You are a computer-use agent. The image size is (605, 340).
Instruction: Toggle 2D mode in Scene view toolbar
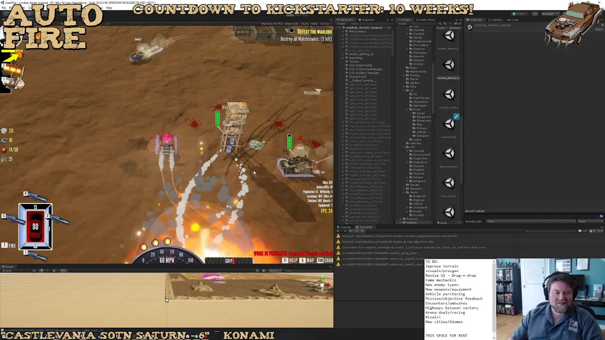point(34,271)
